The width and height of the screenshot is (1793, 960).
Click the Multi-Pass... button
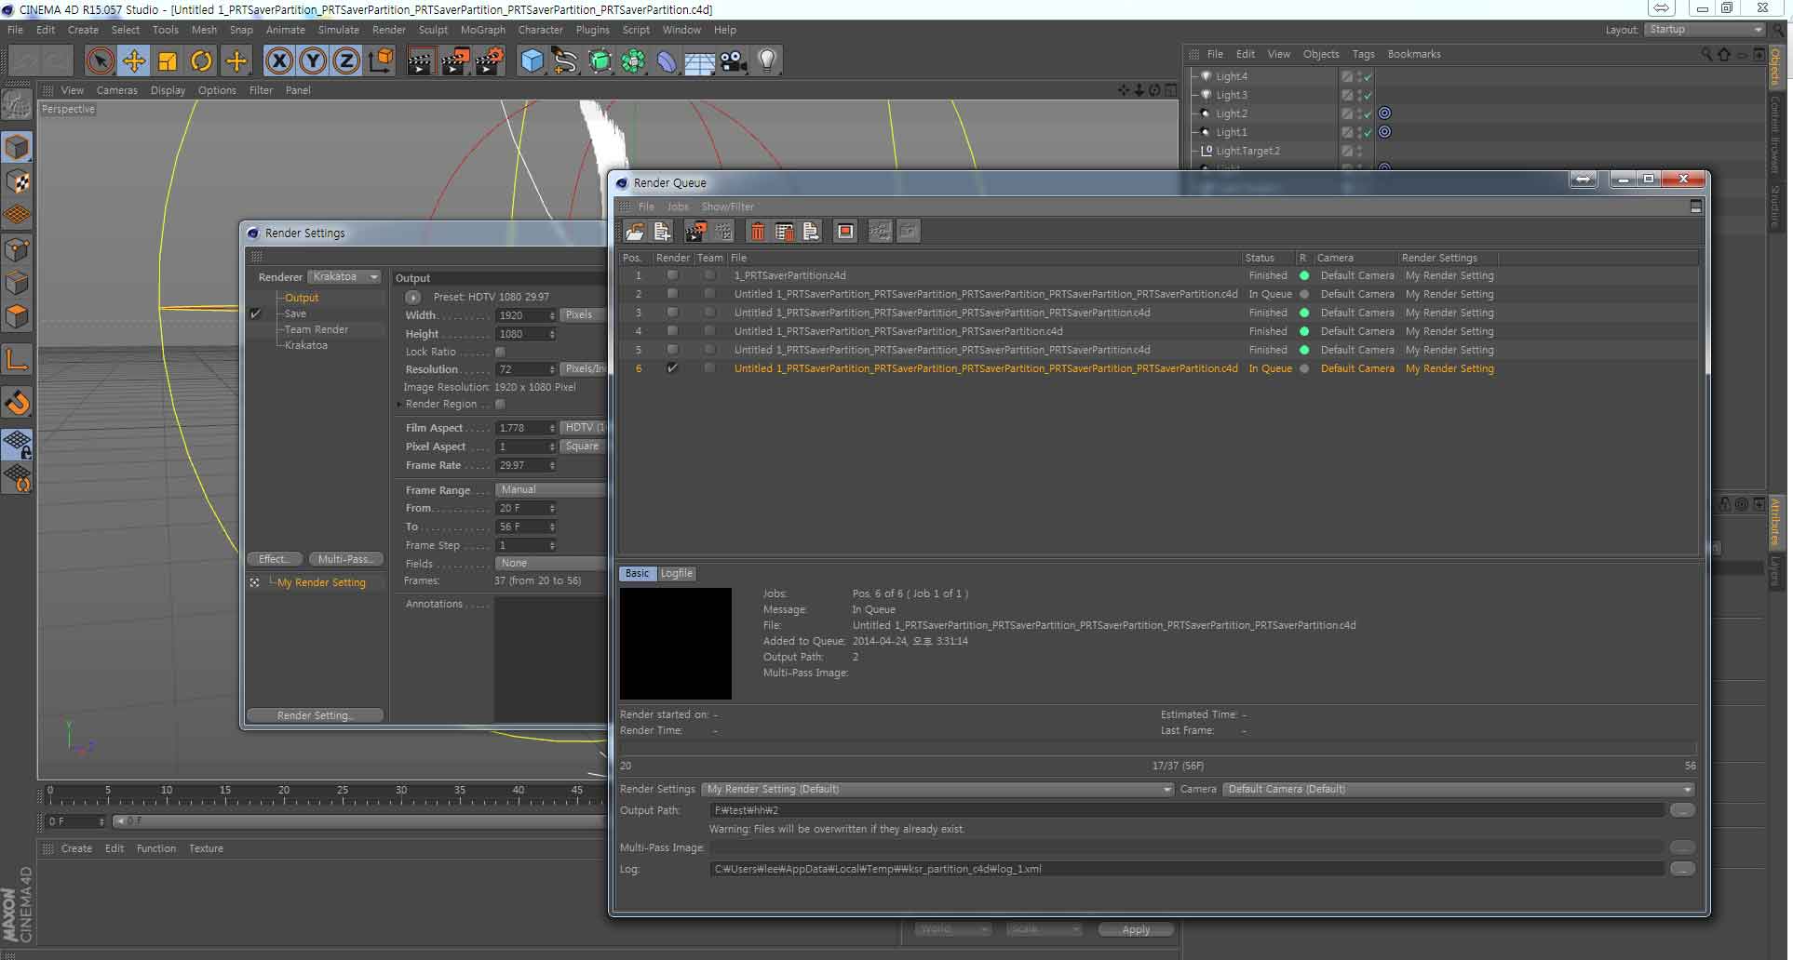point(345,559)
